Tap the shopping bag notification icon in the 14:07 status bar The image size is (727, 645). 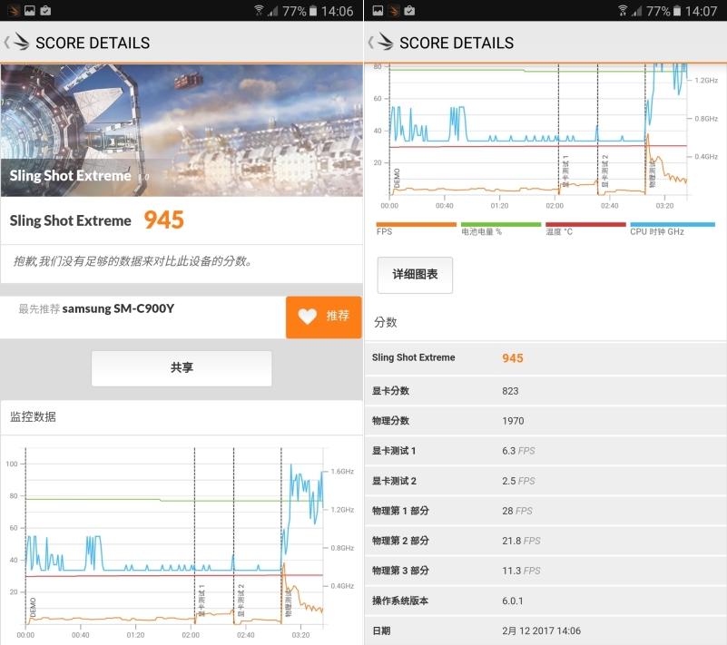point(409,11)
